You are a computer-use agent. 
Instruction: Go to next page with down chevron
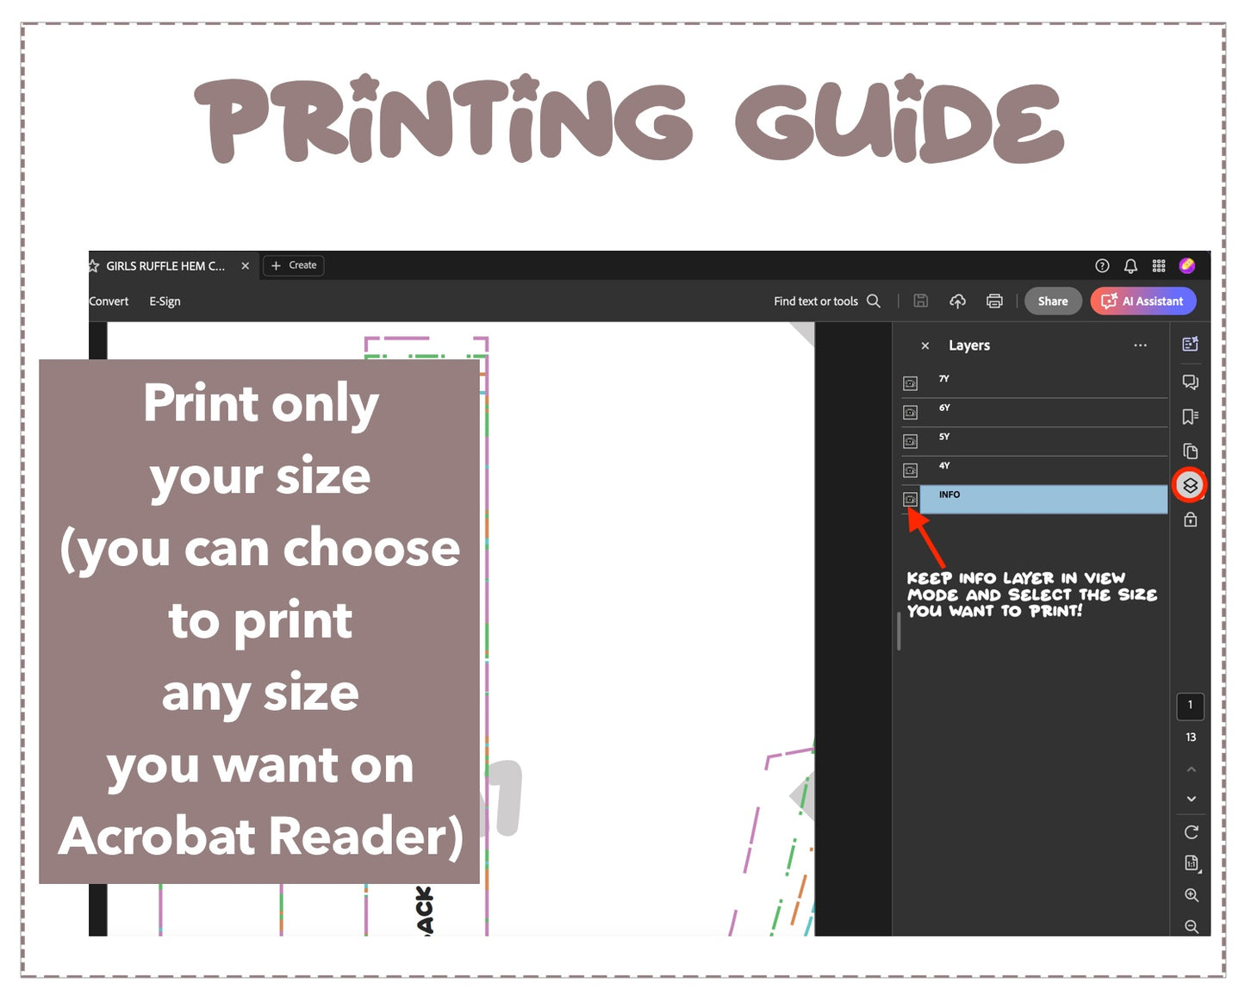coord(1191,799)
